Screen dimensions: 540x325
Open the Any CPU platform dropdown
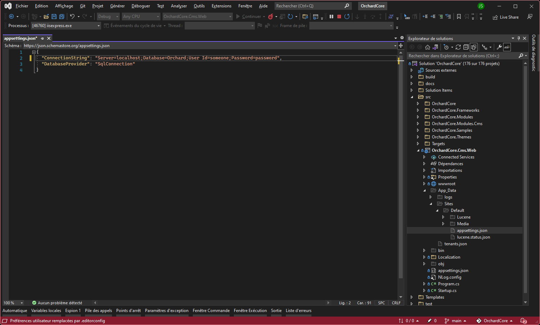pos(141,16)
